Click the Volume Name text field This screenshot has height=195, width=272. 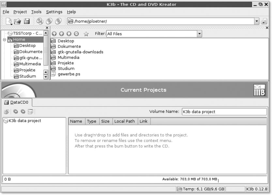point(224,111)
